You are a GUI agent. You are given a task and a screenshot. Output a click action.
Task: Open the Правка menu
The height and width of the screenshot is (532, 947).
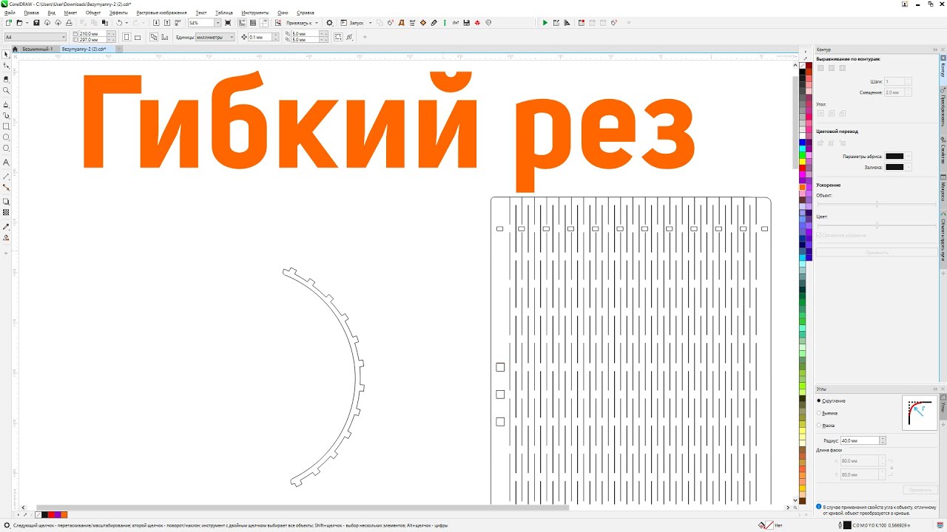(31, 13)
